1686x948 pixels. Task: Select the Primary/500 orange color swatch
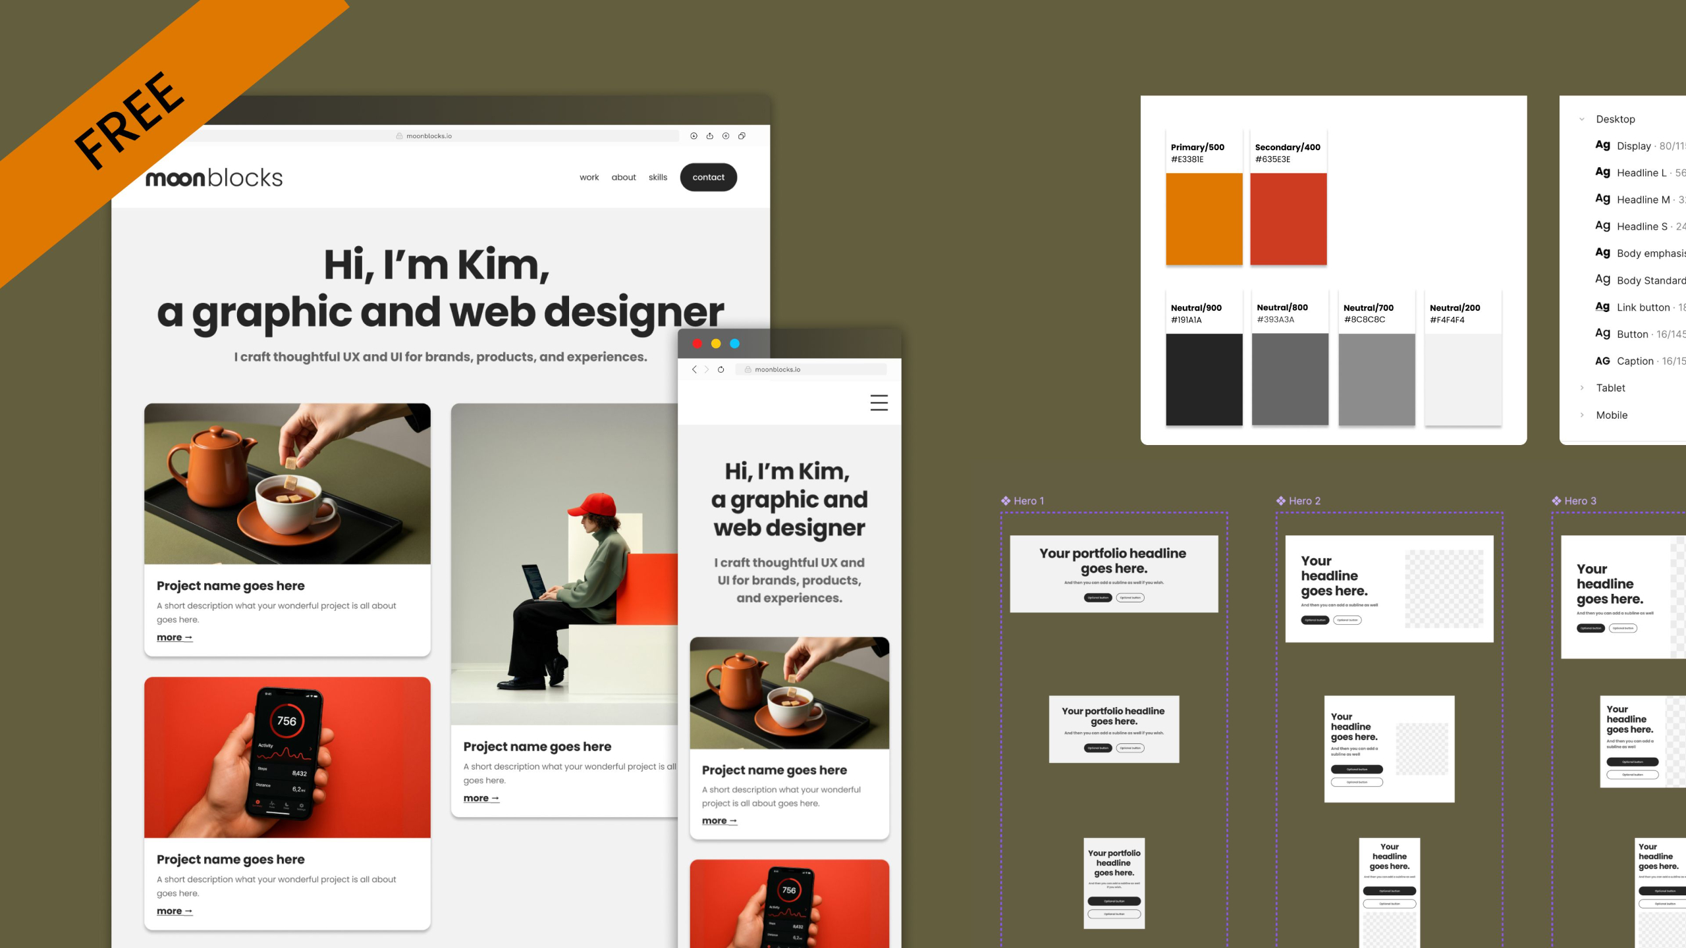pyautogui.click(x=1204, y=219)
